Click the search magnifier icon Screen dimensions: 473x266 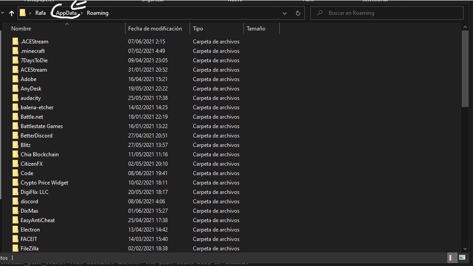point(320,13)
